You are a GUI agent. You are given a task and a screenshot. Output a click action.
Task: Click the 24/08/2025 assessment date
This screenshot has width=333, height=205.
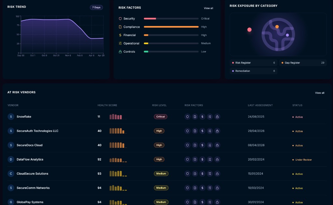(256, 117)
